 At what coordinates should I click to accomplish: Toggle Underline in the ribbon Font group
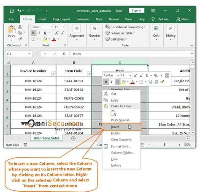pos(45,33)
